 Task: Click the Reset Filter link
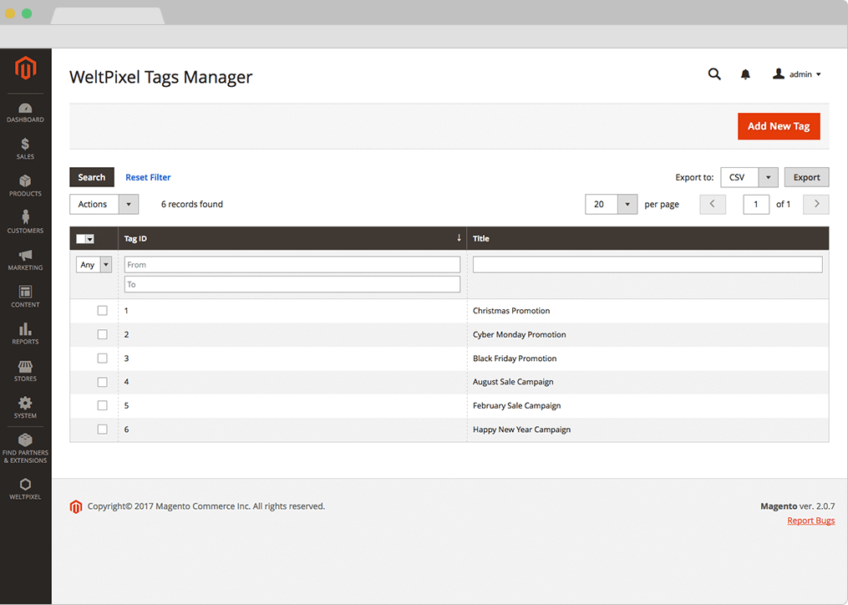pyautogui.click(x=148, y=177)
